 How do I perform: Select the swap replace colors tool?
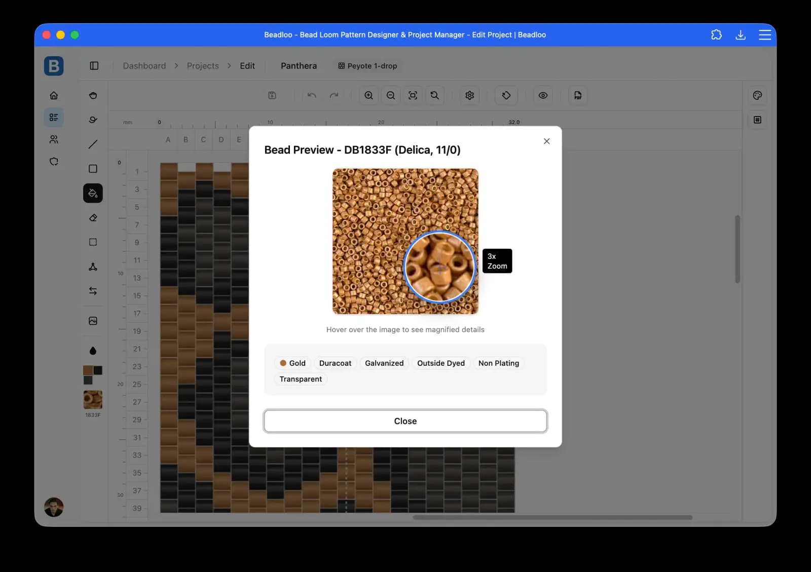[93, 291]
